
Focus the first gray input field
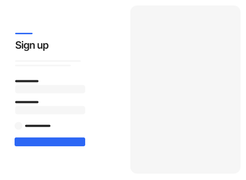pyautogui.click(x=50, y=89)
